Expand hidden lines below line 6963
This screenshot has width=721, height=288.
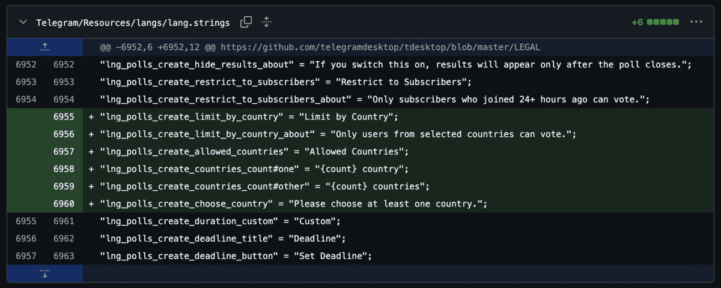pos(45,274)
